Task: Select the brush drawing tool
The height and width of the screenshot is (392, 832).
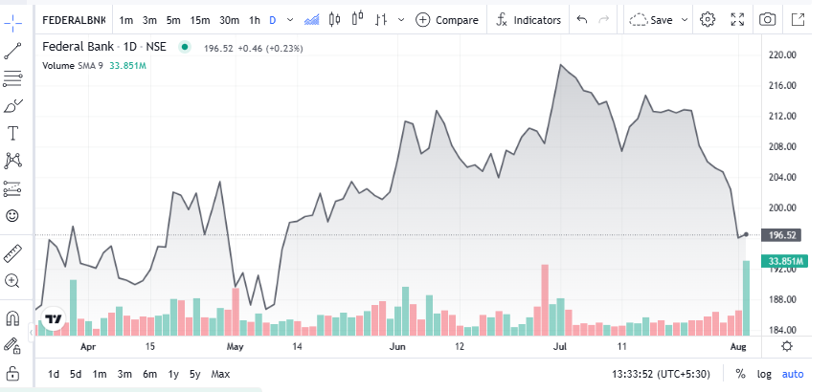Action: pos(12,106)
